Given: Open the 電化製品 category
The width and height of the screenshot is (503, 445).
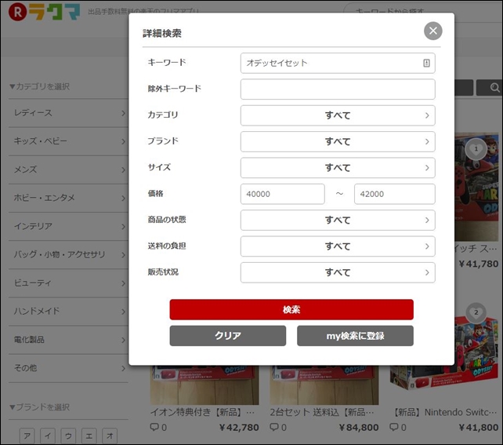Looking at the screenshot, I should pos(68,340).
